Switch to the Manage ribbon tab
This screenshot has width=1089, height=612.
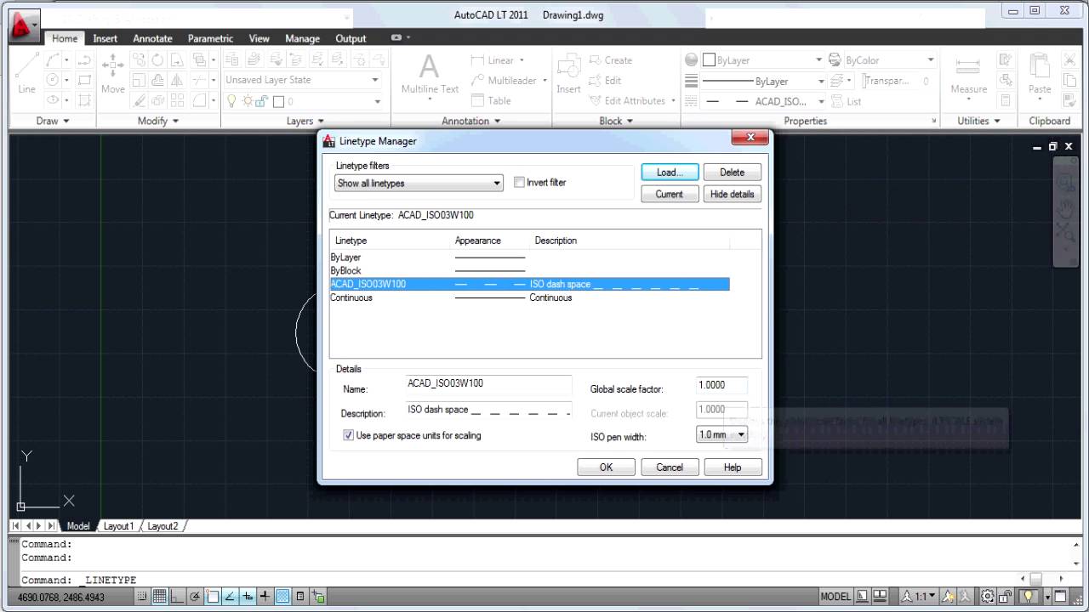tap(303, 38)
